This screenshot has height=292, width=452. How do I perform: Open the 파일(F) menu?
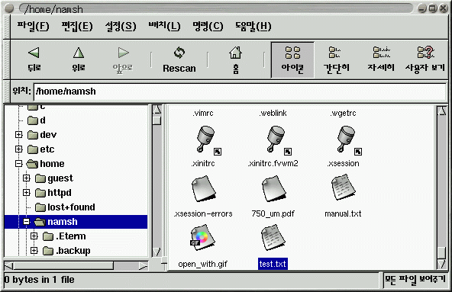33,26
